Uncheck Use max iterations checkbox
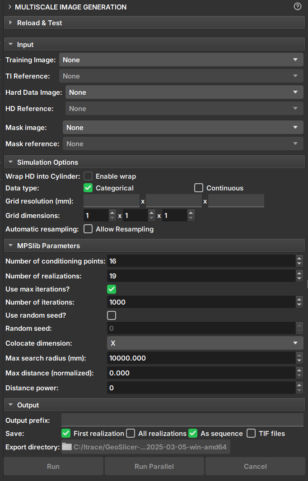This screenshot has width=308, height=481. pos(112,289)
